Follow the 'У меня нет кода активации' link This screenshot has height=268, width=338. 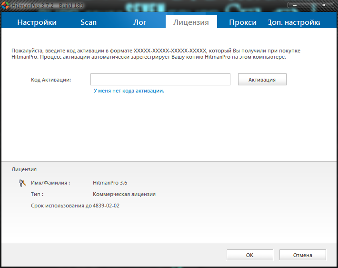click(x=129, y=91)
